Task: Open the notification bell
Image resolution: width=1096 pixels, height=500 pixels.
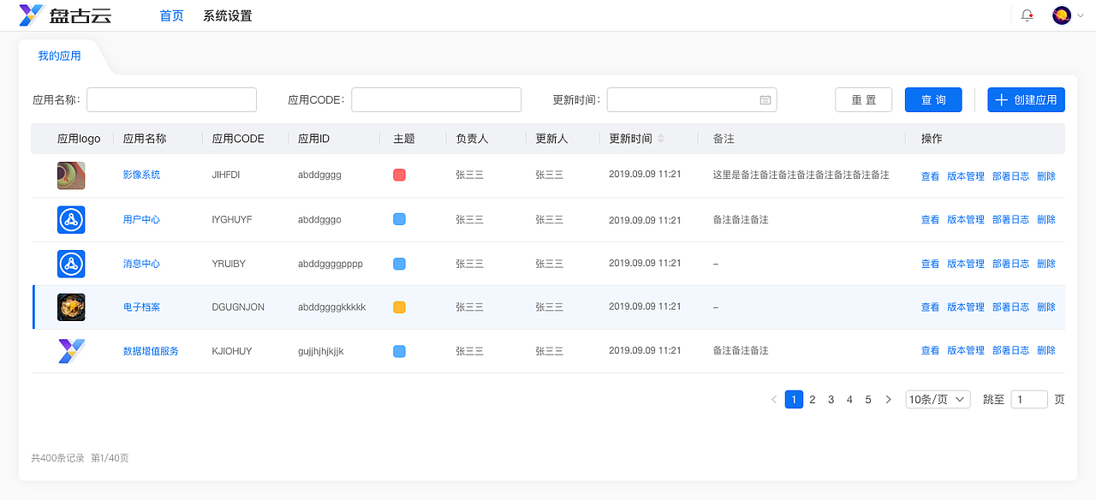Action: point(1027,15)
